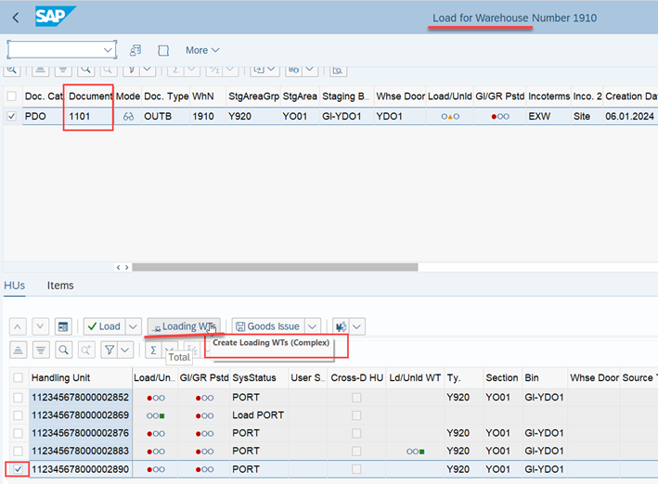Screen dimensions: 658x484
Task: Click the up arrow button in HUs toolbar
Action: [18, 326]
